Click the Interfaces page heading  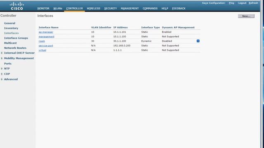tap(45, 16)
